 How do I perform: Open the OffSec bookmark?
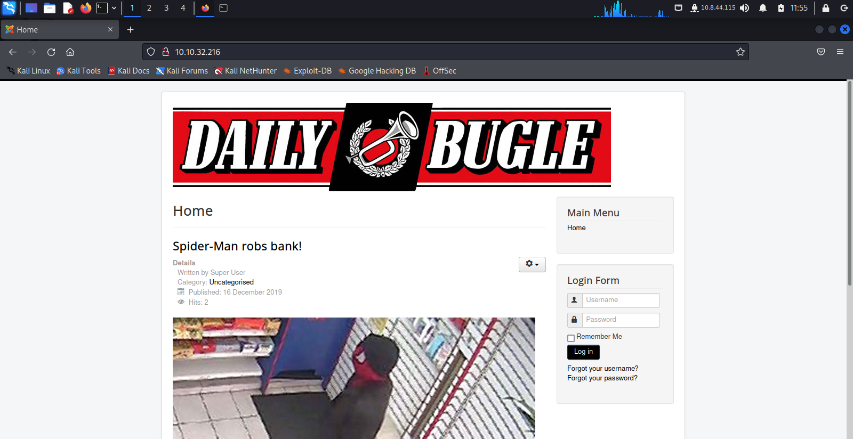(x=439, y=71)
